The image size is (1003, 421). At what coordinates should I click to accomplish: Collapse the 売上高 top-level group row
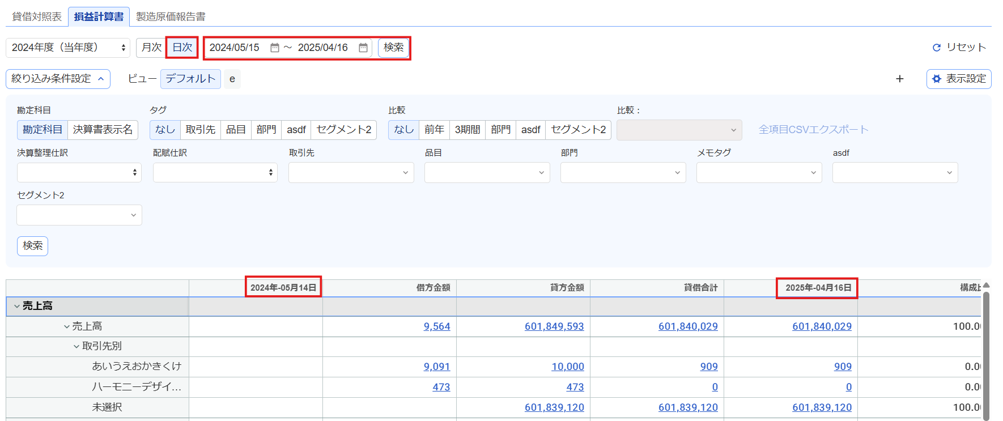point(17,306)
